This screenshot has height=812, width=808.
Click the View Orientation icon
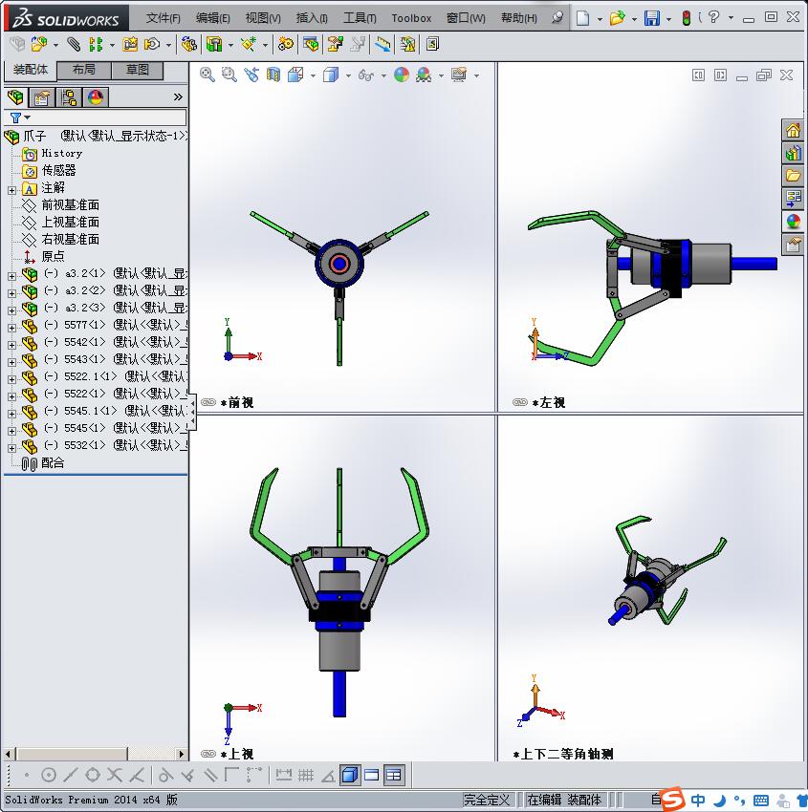pyautogui.click(x=295, y=75)
